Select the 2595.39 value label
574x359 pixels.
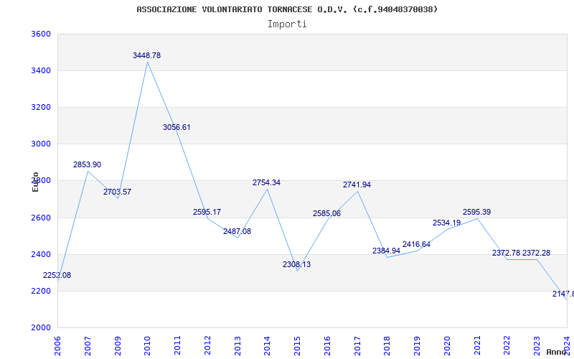click(476, 212)
